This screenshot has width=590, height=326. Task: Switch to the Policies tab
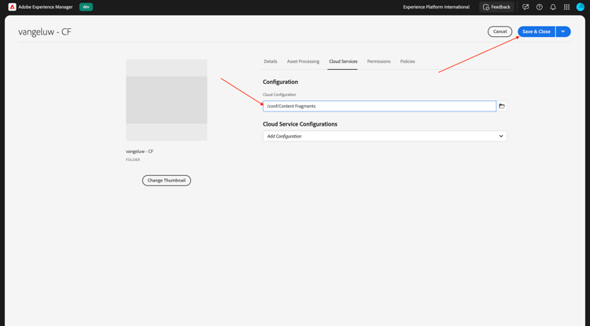(x=407, y=61)
